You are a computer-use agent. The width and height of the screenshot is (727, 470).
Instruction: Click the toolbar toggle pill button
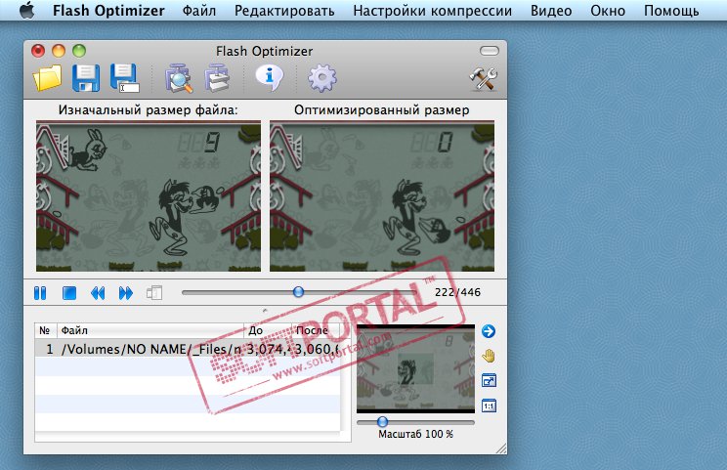click(490, 51)
